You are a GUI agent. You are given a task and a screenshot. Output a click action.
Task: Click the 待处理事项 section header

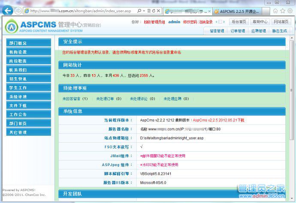pyautogui.click(x=172, y=88)
